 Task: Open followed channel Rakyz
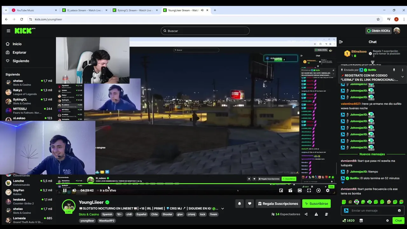29,92
